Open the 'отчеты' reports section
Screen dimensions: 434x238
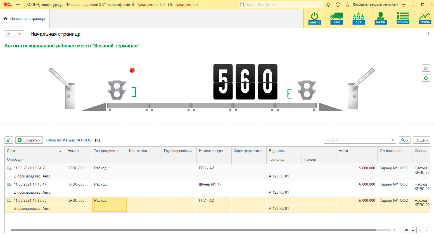[425, 18]
